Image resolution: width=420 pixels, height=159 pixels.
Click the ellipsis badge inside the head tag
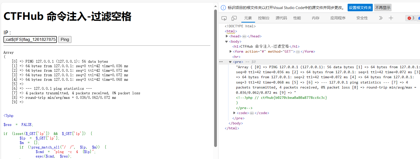point(244,36)
